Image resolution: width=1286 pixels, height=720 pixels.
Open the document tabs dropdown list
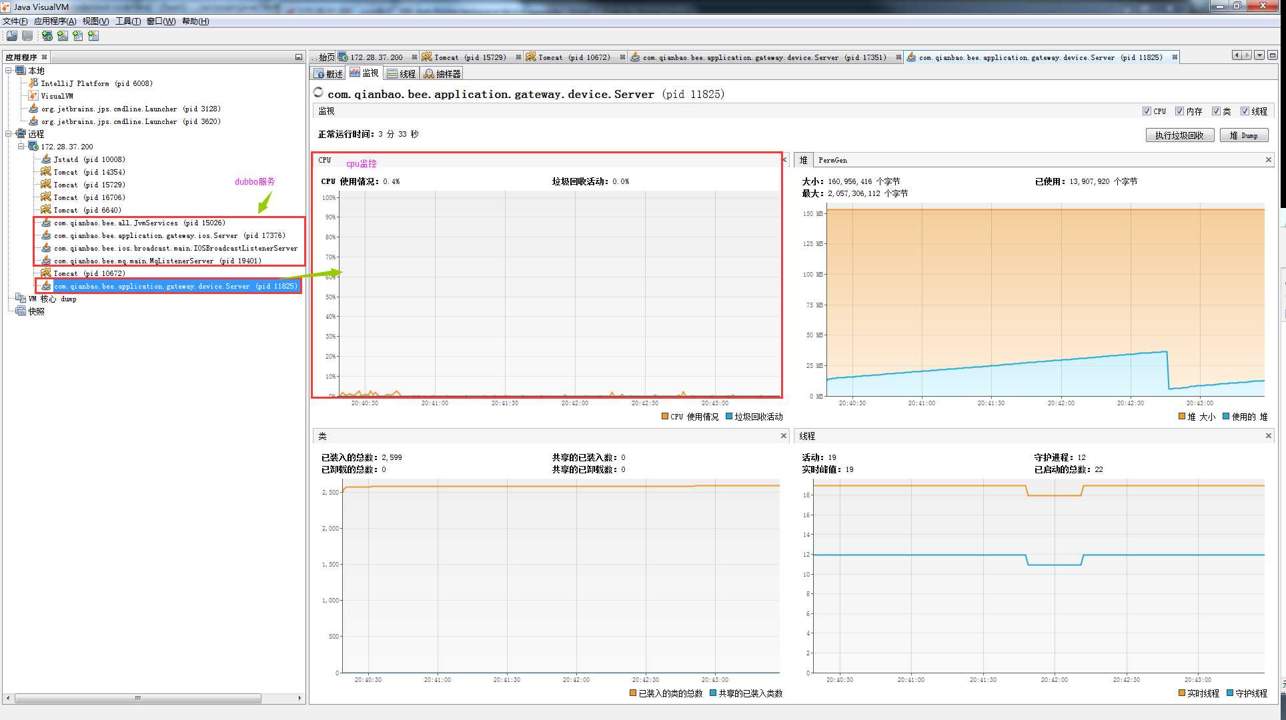[x=1259, y=55]
